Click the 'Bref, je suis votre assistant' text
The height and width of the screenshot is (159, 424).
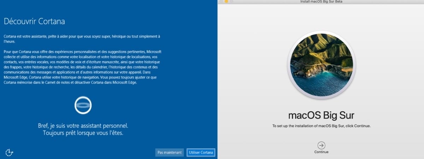click(83, 126)
